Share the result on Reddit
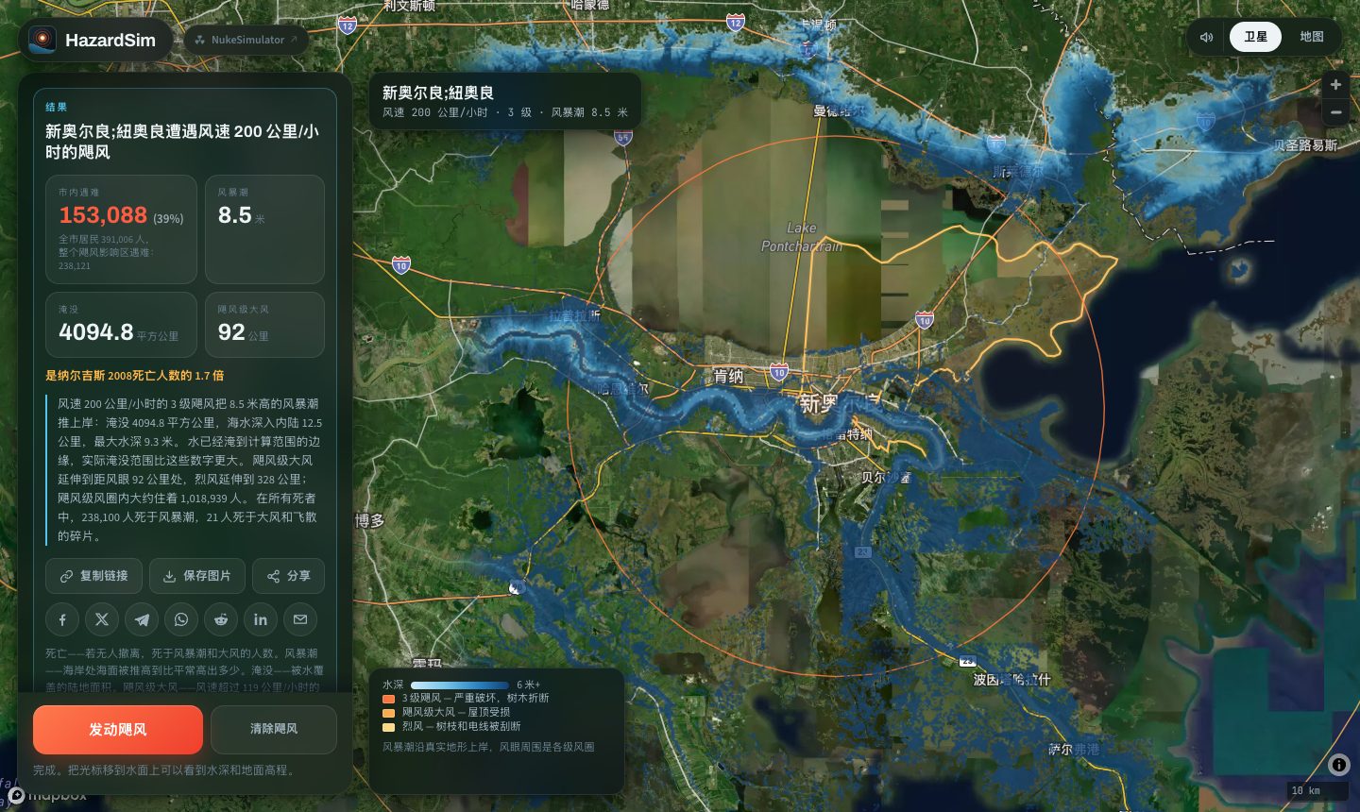 click(x=221, y=619)
